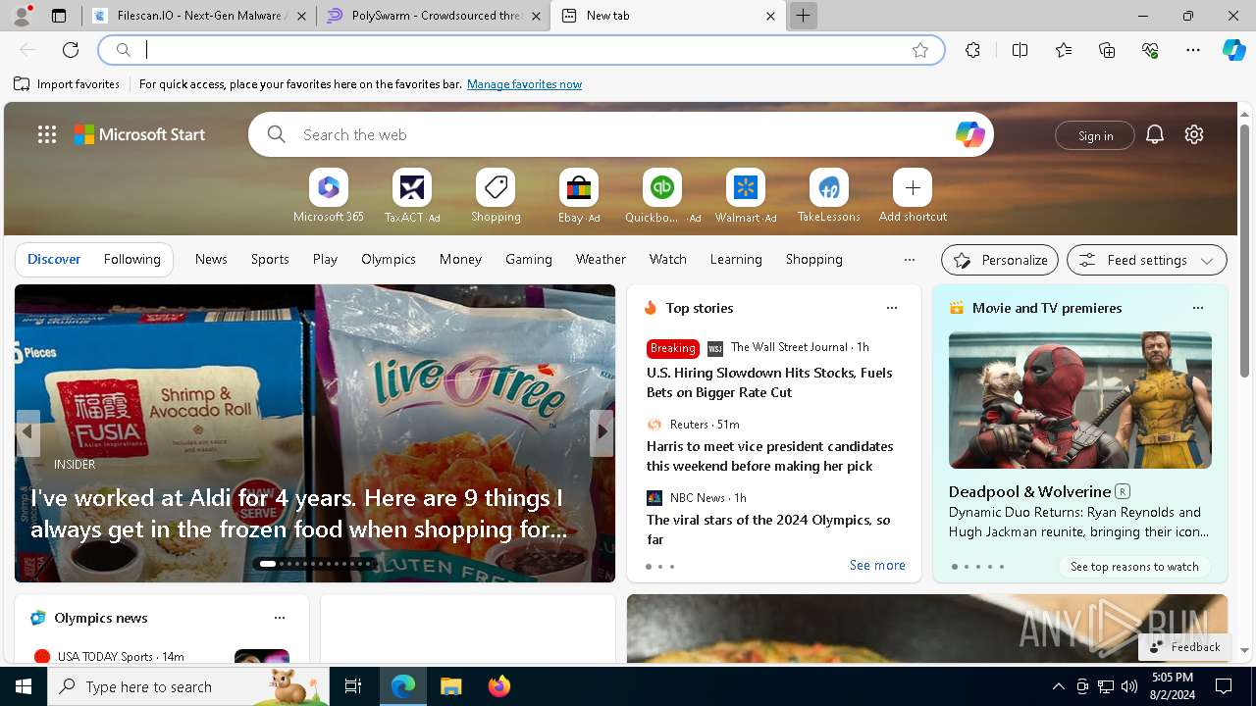Open the Olympics category

[x=389, y=259]
